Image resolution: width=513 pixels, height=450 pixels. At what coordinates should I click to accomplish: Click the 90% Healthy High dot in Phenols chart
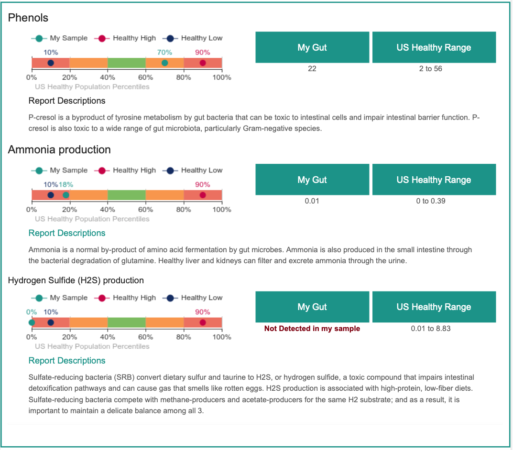pyautogui.click(x=203, y=63)
